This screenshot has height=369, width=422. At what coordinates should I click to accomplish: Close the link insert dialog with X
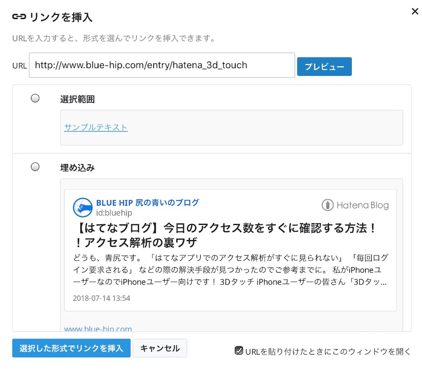415,11
